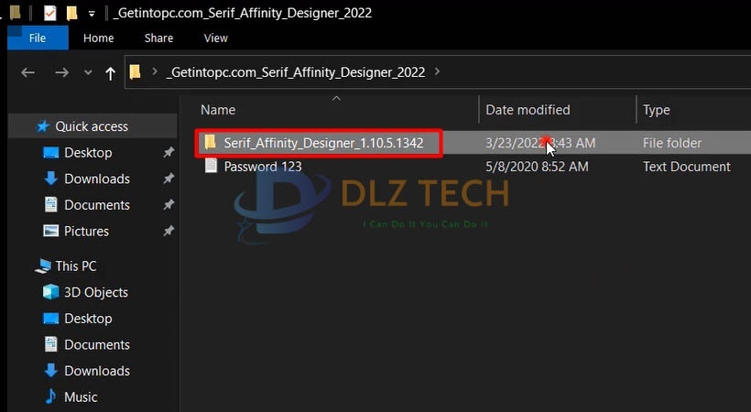Image resolution: width=751 pixels, height=412 pixels.
Task: Expand the chevron before the address path folder
Action: (x=154, y=71)
